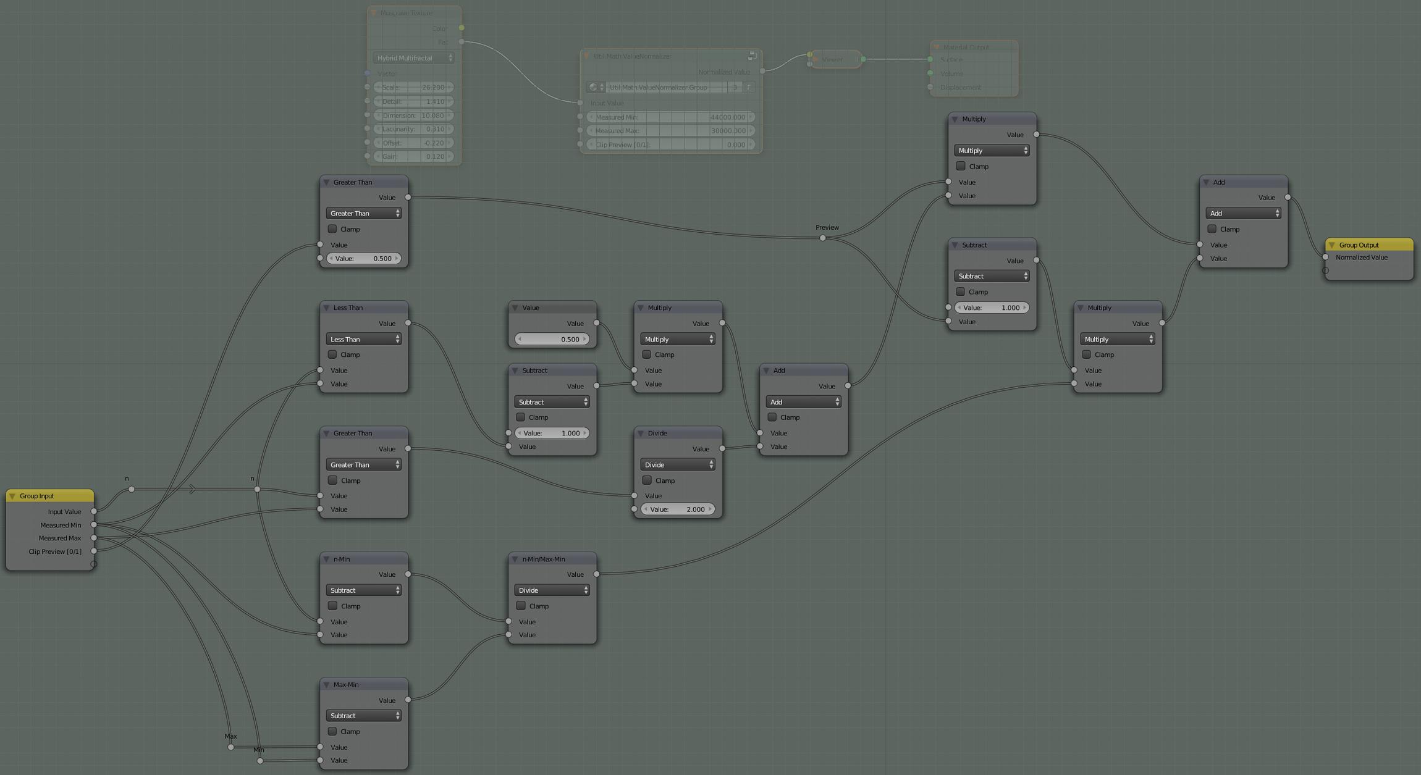The width and height of the screenshot is (1421, 775).
Task: Click the 0.500 field in Value node
Action: 552,339
